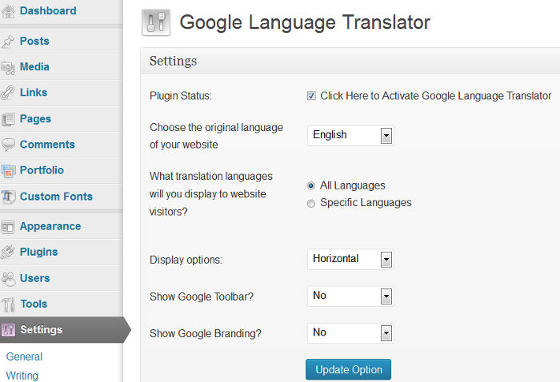Click the 'Show Google Branding?' label
560x382 pixels.
(206, 333)
